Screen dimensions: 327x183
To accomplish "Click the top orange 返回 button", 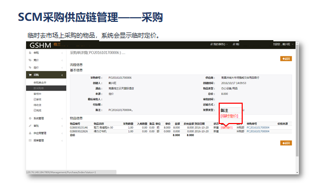I will coord(286,59).
